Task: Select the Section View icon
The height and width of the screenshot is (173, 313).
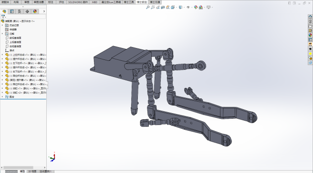Action: click(163, 7)
